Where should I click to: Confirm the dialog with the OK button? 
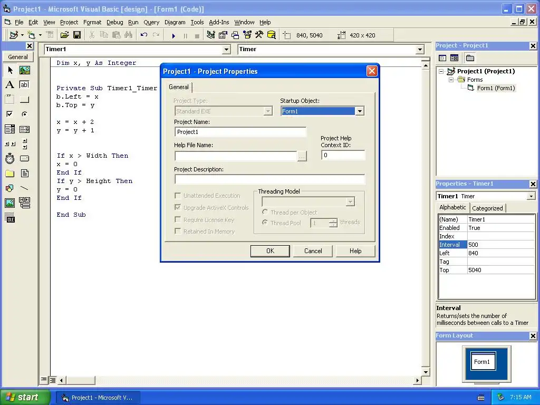[x=270, y=251]
